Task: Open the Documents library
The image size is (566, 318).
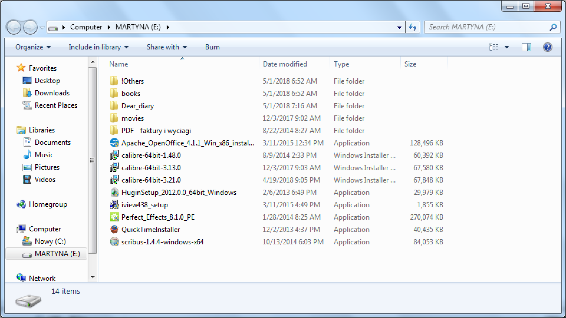Action: pos(52,142)
